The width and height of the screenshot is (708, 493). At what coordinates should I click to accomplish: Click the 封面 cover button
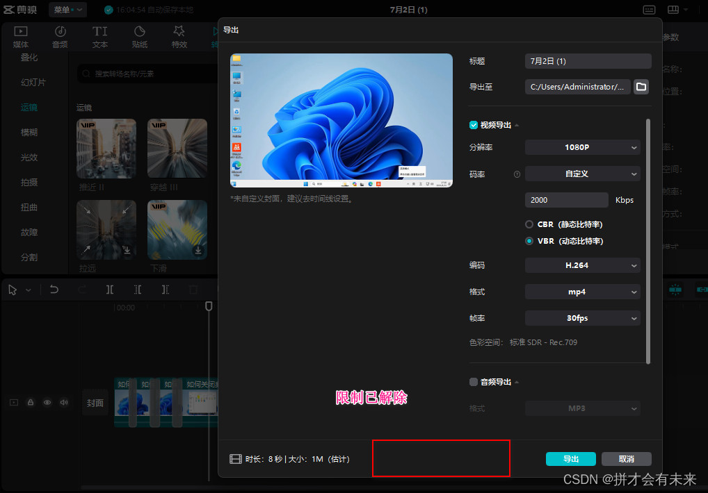click(x=95, y=403)
